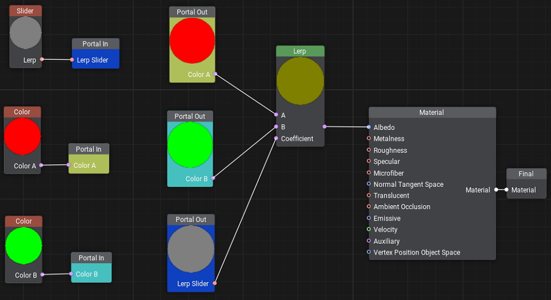Click the Material output pin on Material node
This screenshot has height=300, width=551.
click(496, 190)
